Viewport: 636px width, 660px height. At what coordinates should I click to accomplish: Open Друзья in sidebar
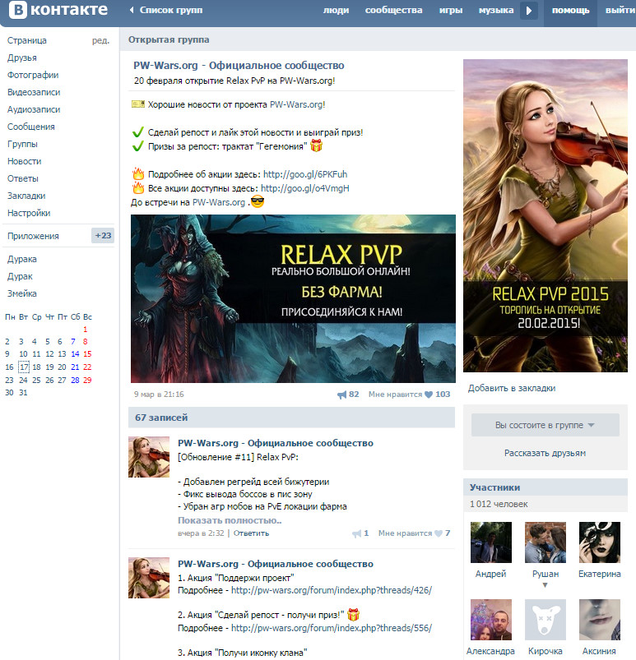coord(22,58)
